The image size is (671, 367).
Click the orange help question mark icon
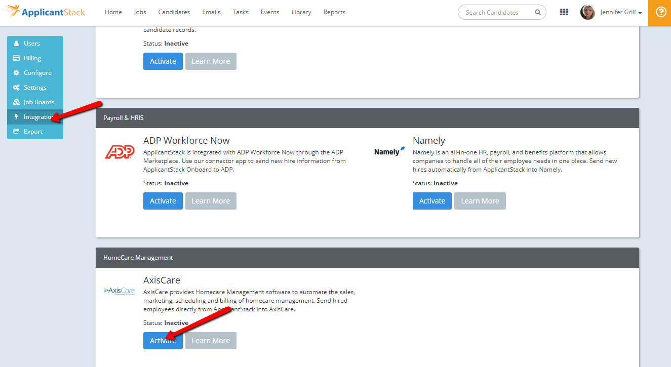(660, 13)
